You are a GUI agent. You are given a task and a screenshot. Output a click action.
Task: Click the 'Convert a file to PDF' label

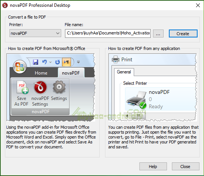click(27, 17)
